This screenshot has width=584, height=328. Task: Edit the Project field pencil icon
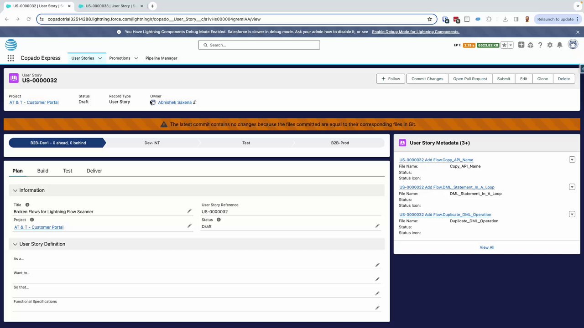[x=189, y=226]
